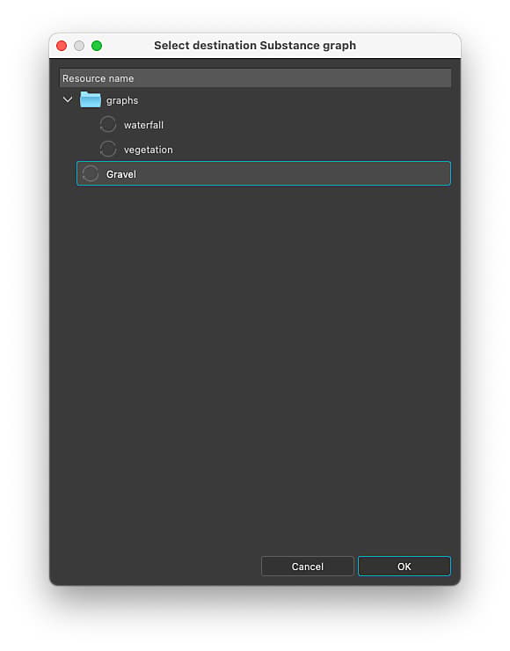This screenshot has width=510, height=651.
Task: Click the waterfall graph icon
Action: pyautogui.click(x=108, y=125)
